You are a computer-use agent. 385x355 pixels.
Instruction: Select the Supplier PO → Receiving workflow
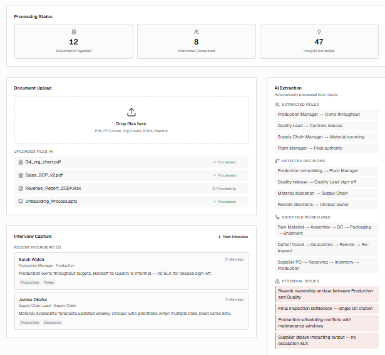click(327, 265)
